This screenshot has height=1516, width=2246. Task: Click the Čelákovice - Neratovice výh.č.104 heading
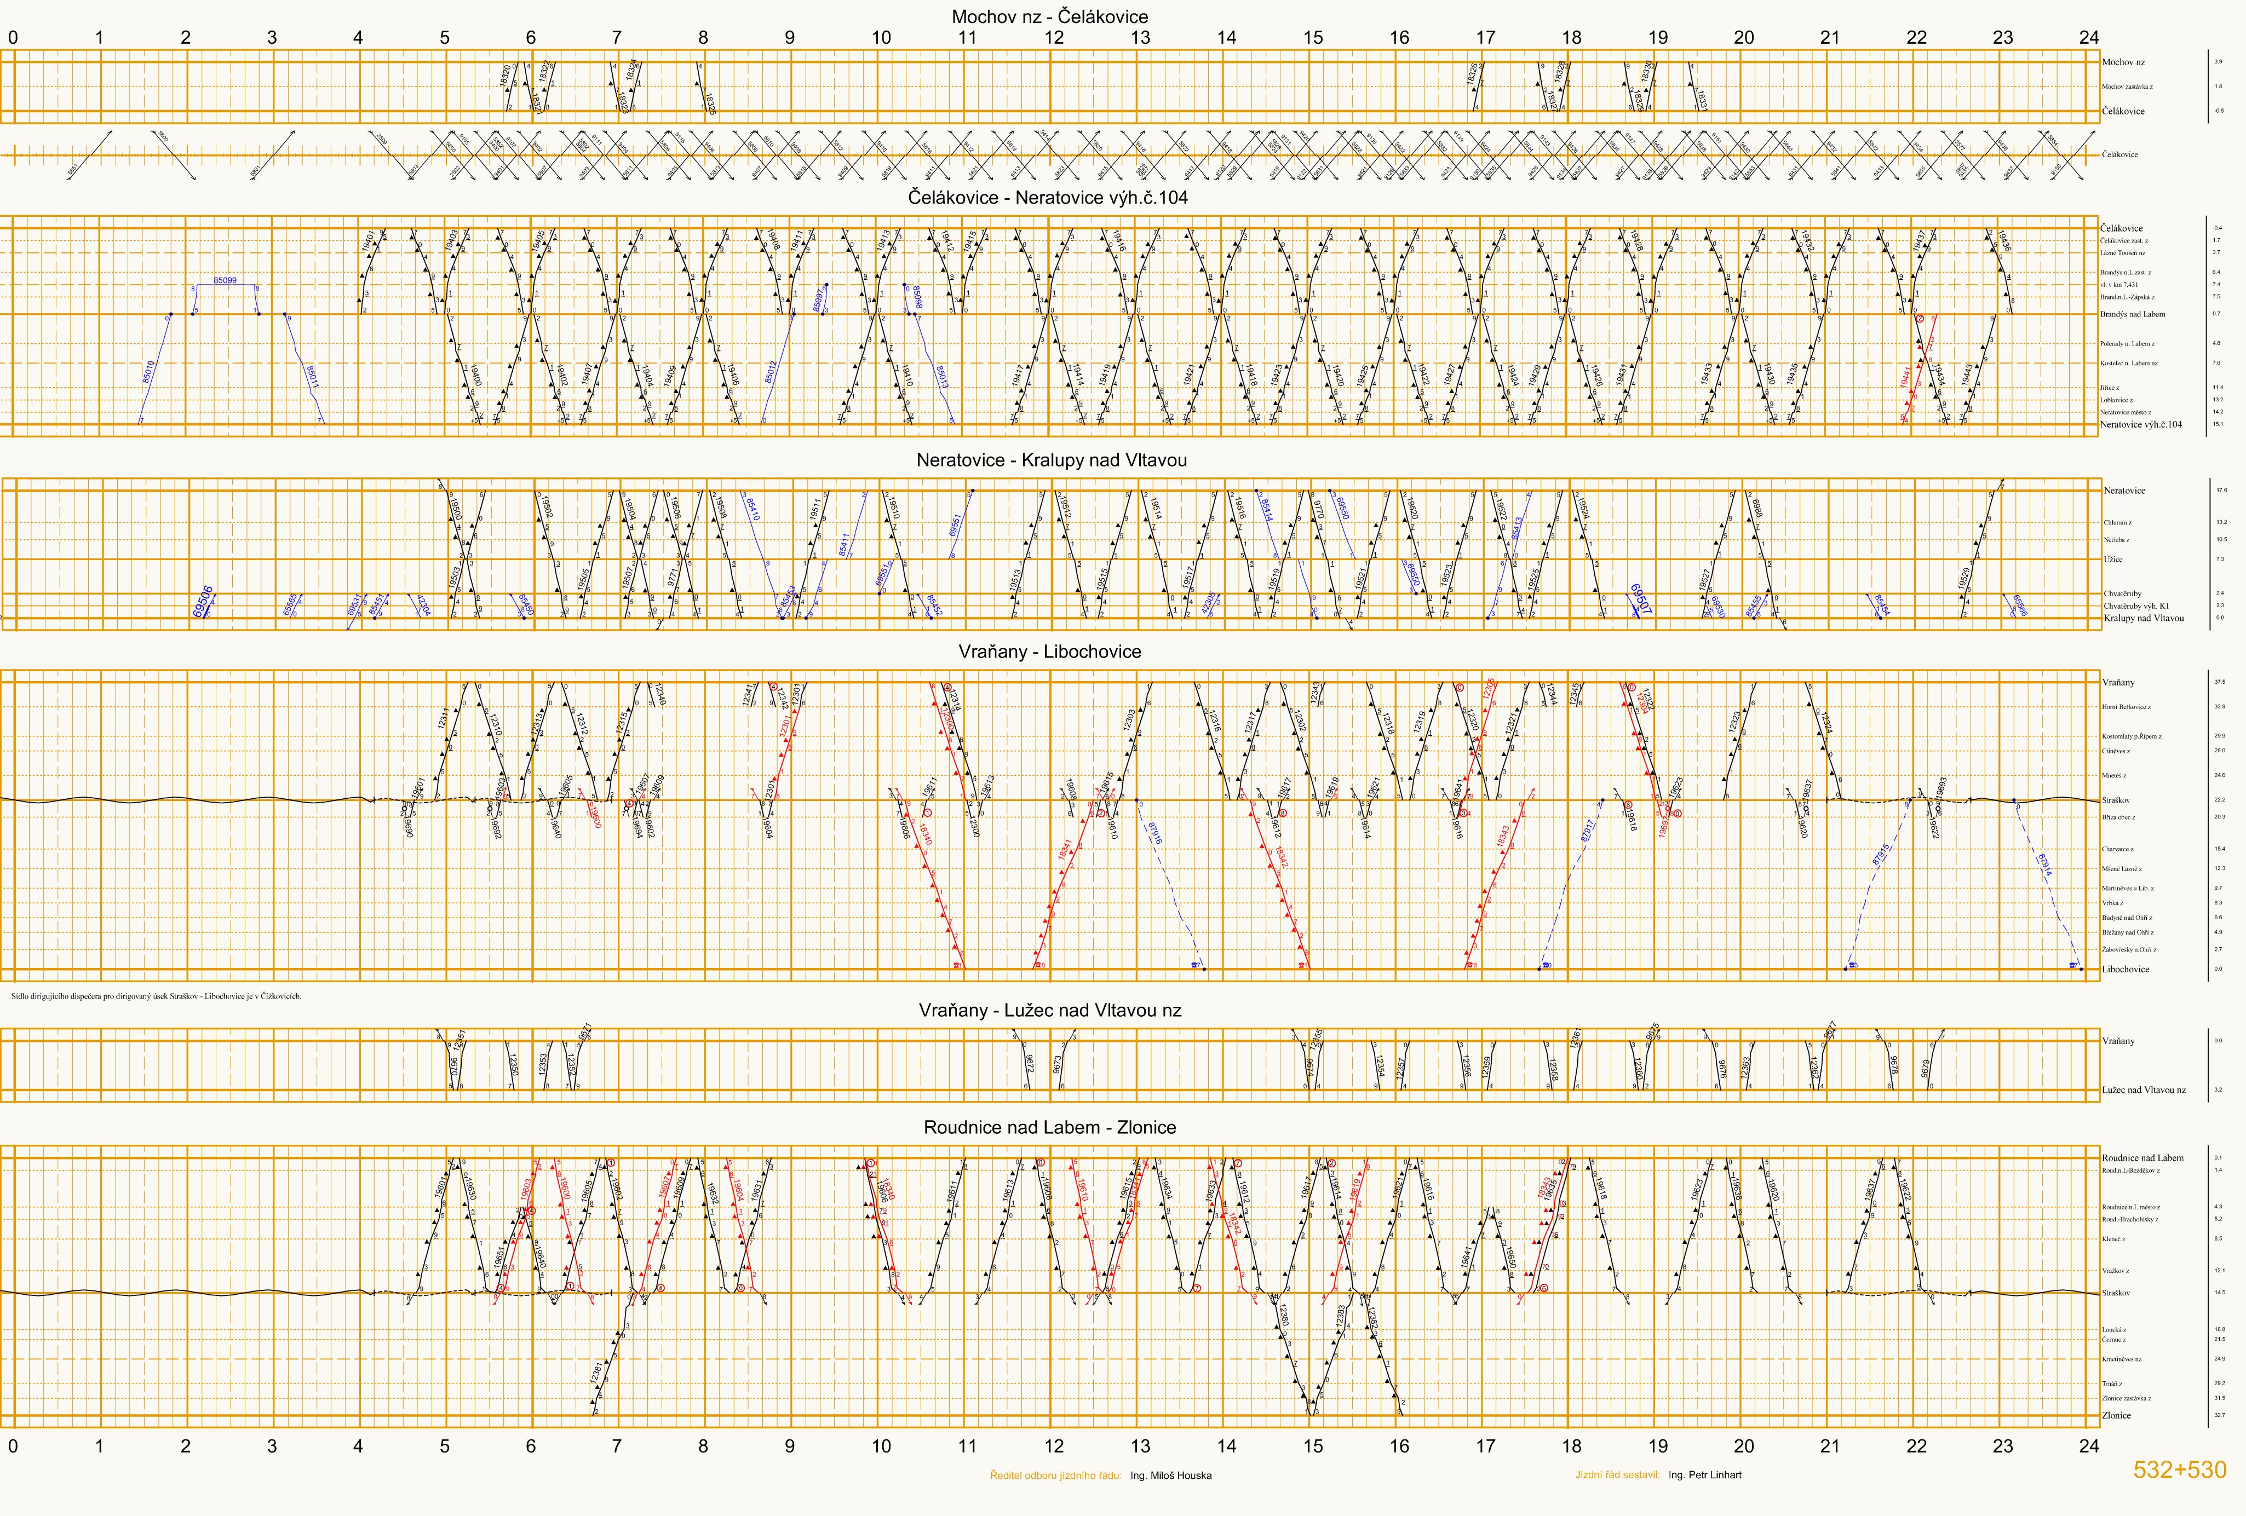coord(1048,197)
